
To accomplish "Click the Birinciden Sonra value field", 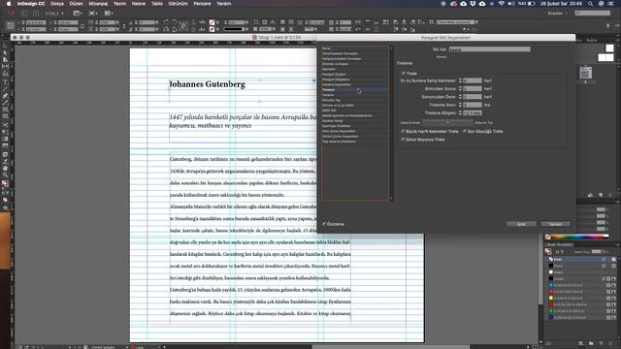I will coord(473,88).
